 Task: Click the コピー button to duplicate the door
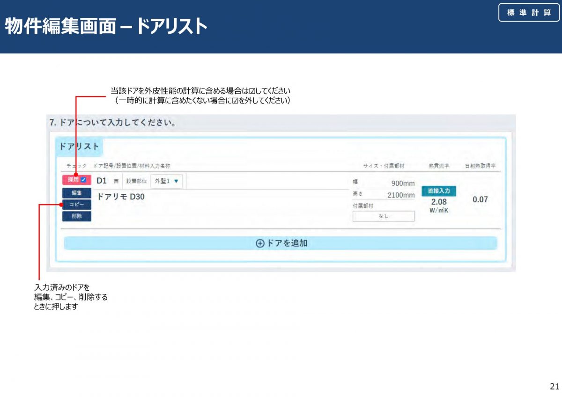[76, 205]
